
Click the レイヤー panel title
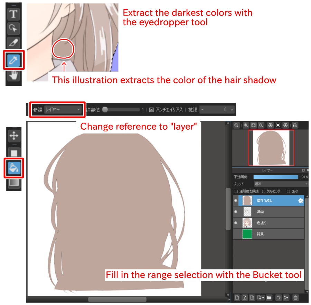click(x=267, y=170)
